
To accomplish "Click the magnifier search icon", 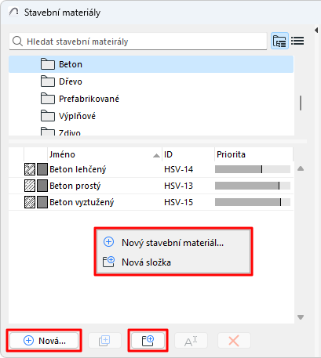I will pyautogui.click(x=17, y=42).
